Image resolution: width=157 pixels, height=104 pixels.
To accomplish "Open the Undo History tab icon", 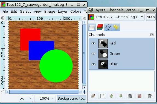I will [116, 27].
